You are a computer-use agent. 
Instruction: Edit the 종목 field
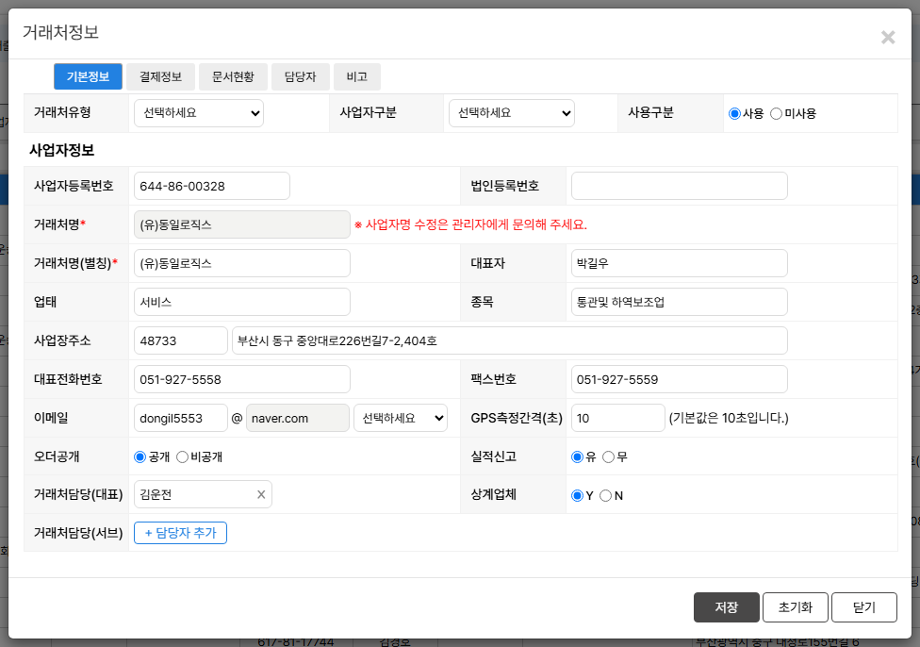pos(680,303)
